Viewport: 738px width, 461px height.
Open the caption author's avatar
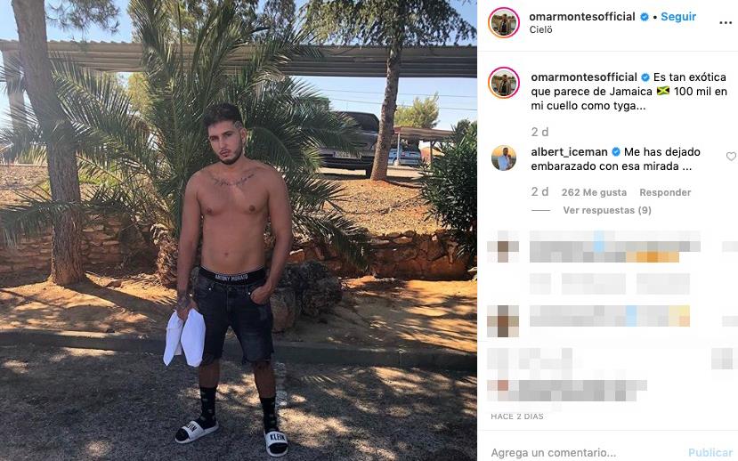pyautogui.click(x=504, y=83)
